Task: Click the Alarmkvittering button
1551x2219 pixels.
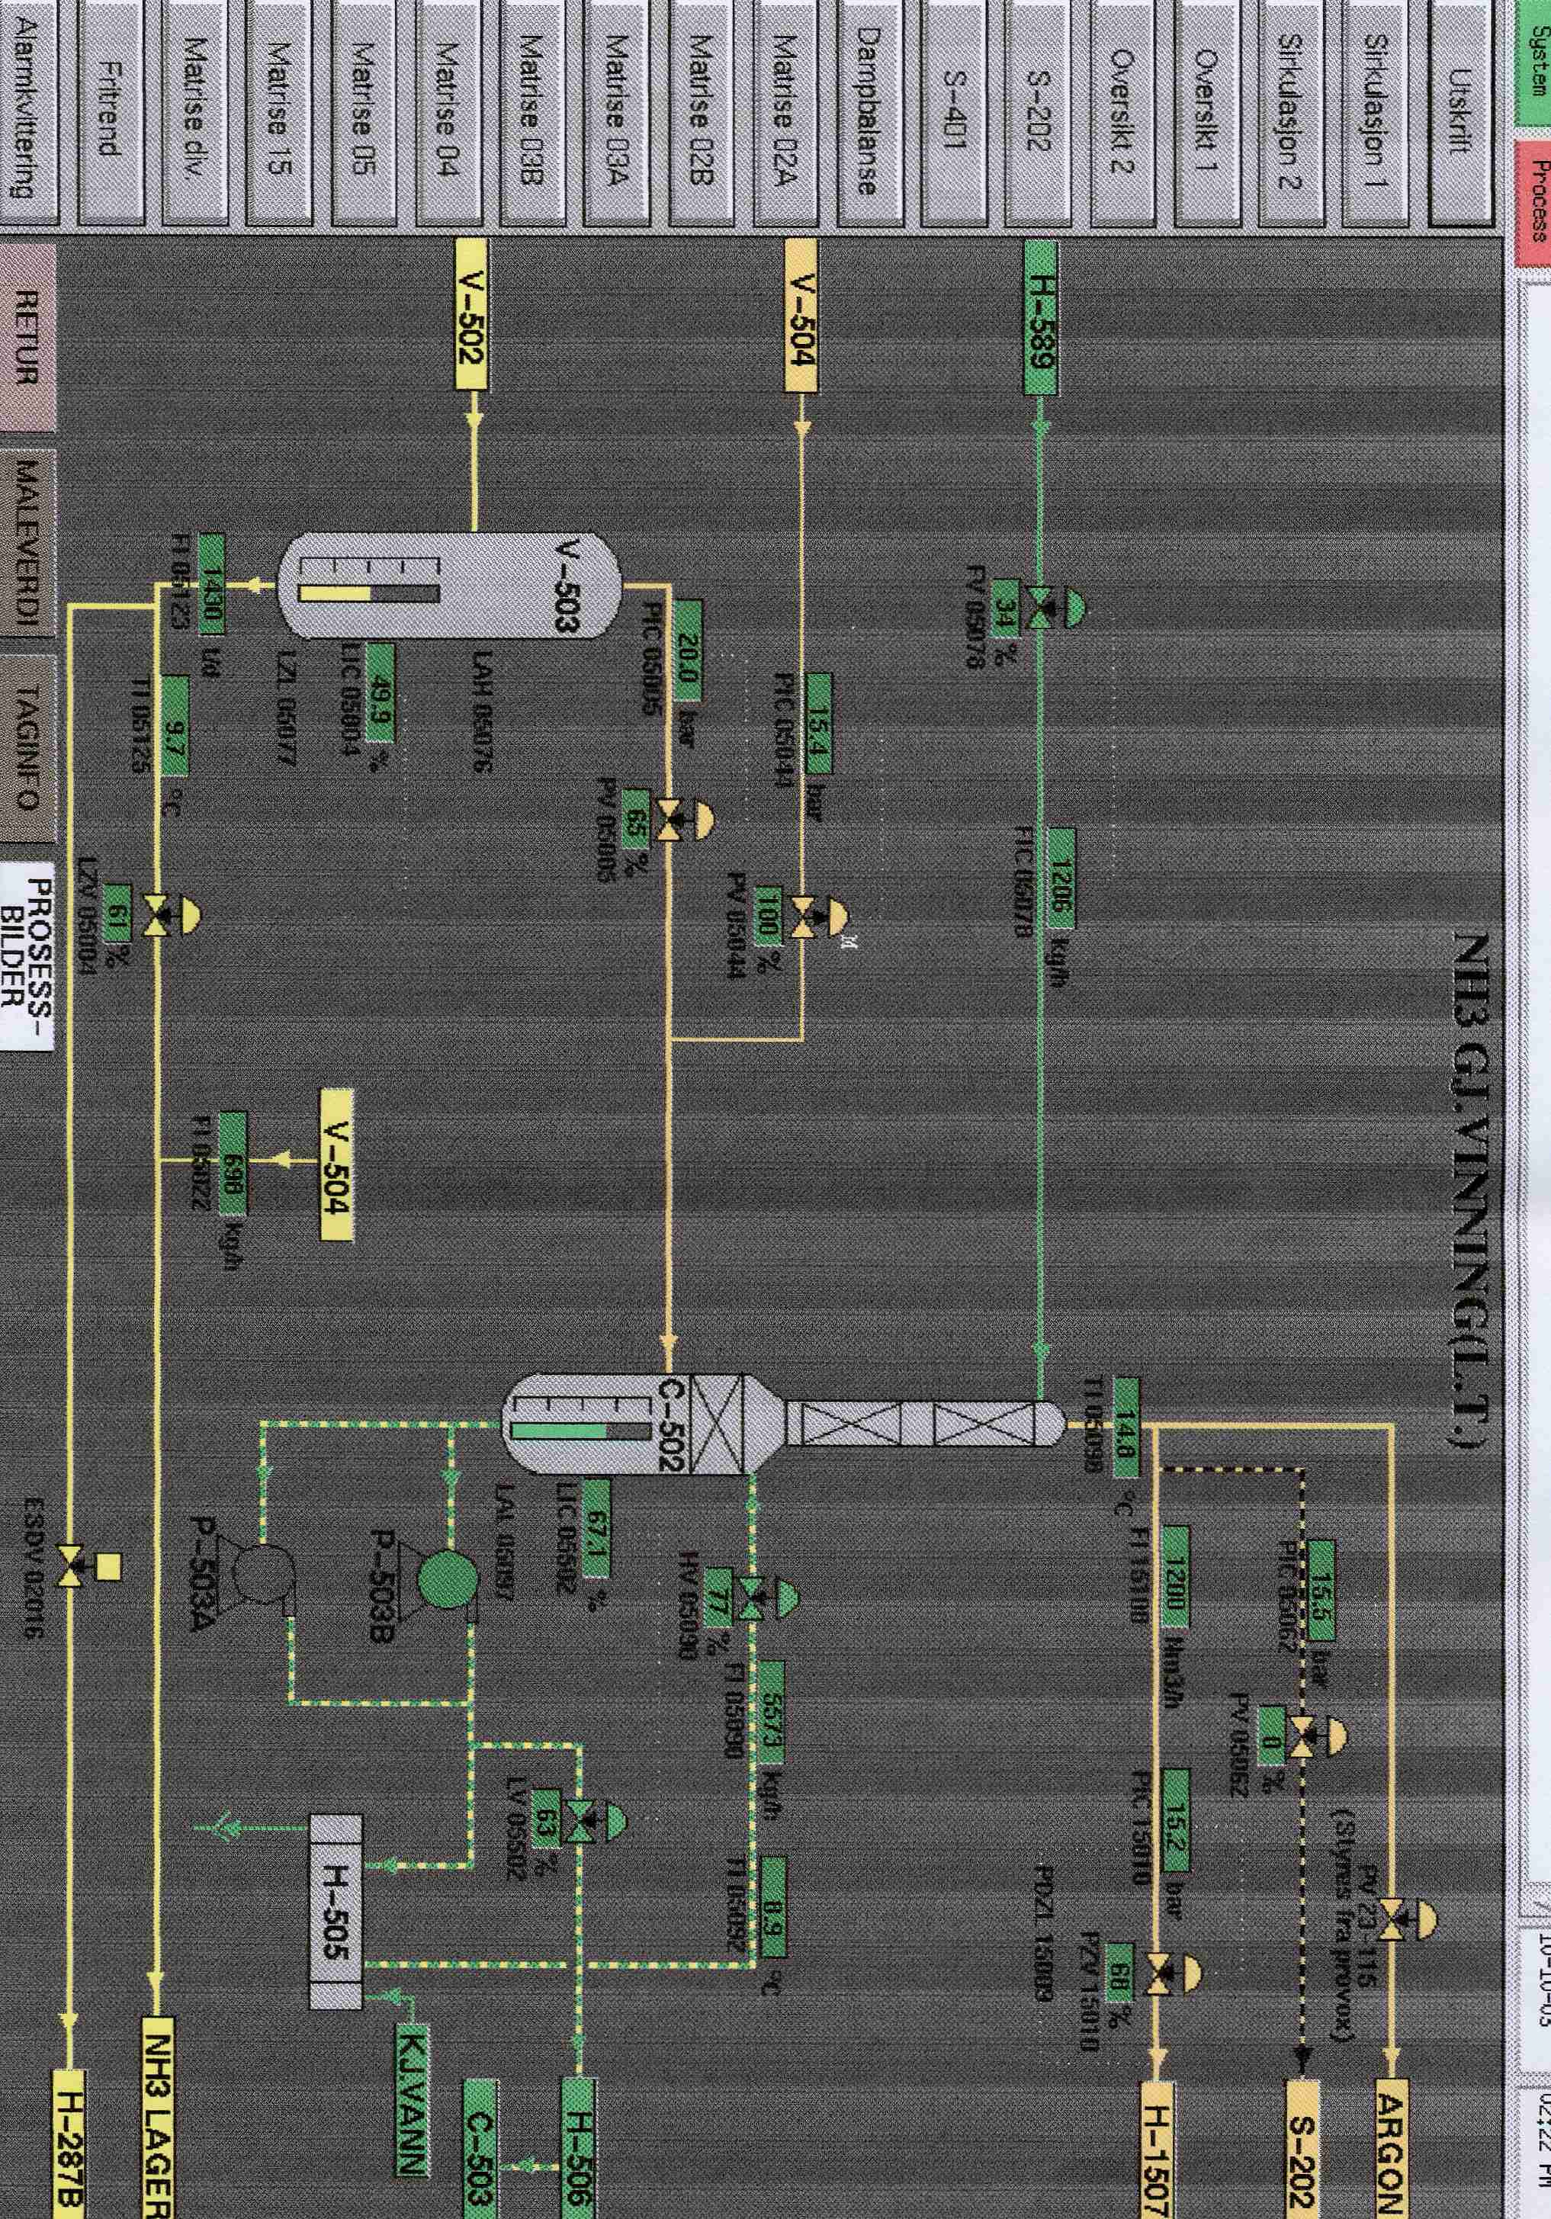Action: pos(28,115)
